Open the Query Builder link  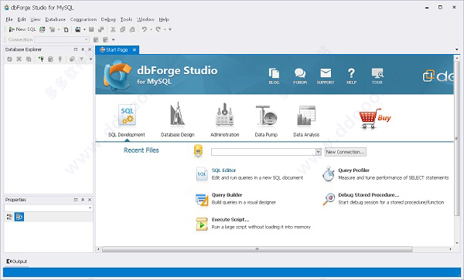click(x=227, y=195)
